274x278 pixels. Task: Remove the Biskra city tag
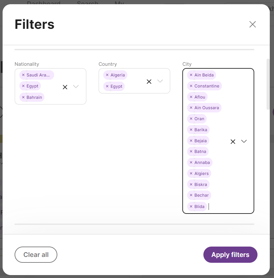click(191, 184)
